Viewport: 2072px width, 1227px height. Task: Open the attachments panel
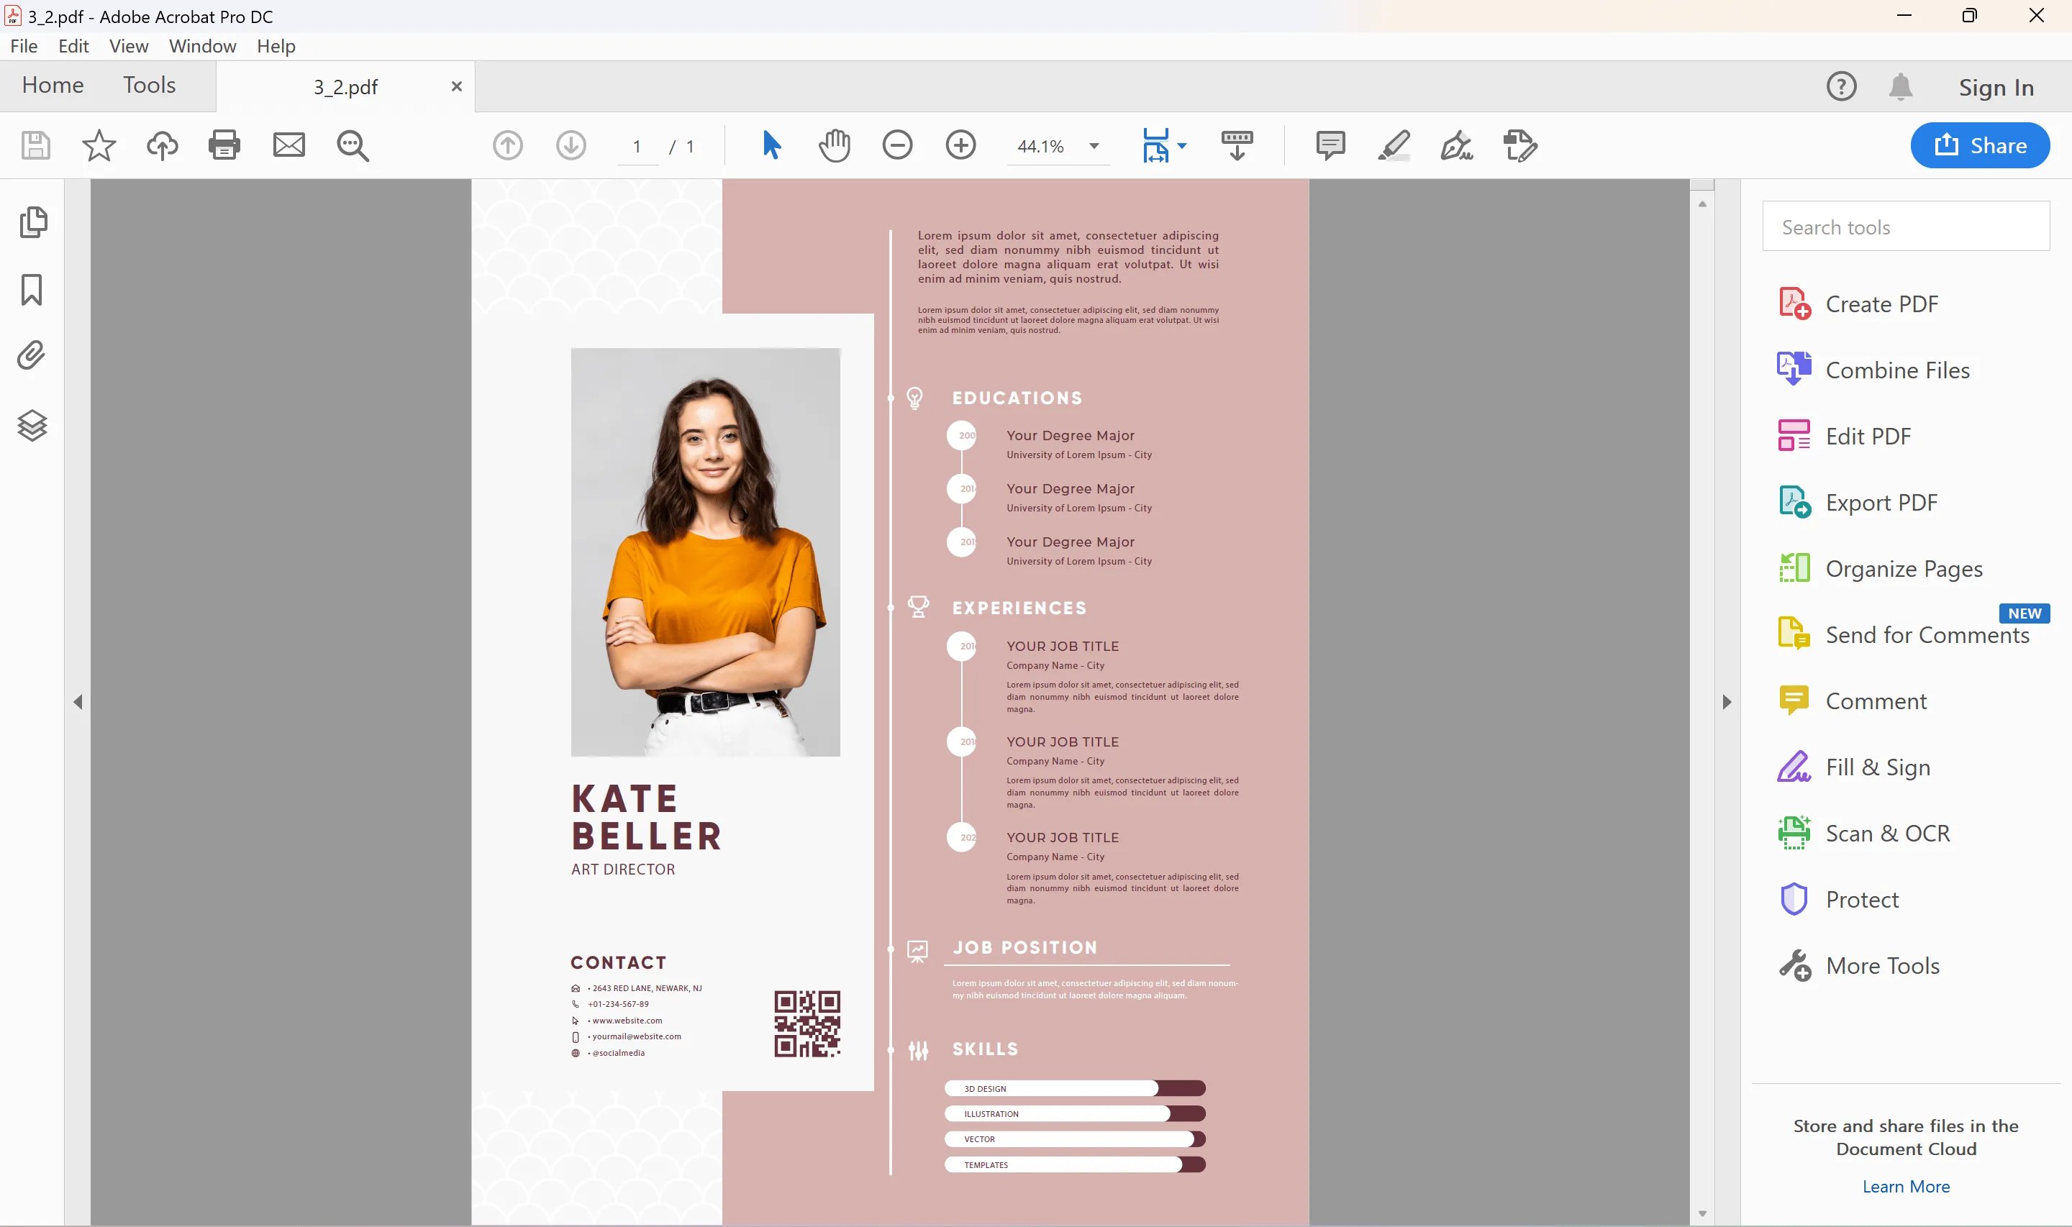point(32,354)
